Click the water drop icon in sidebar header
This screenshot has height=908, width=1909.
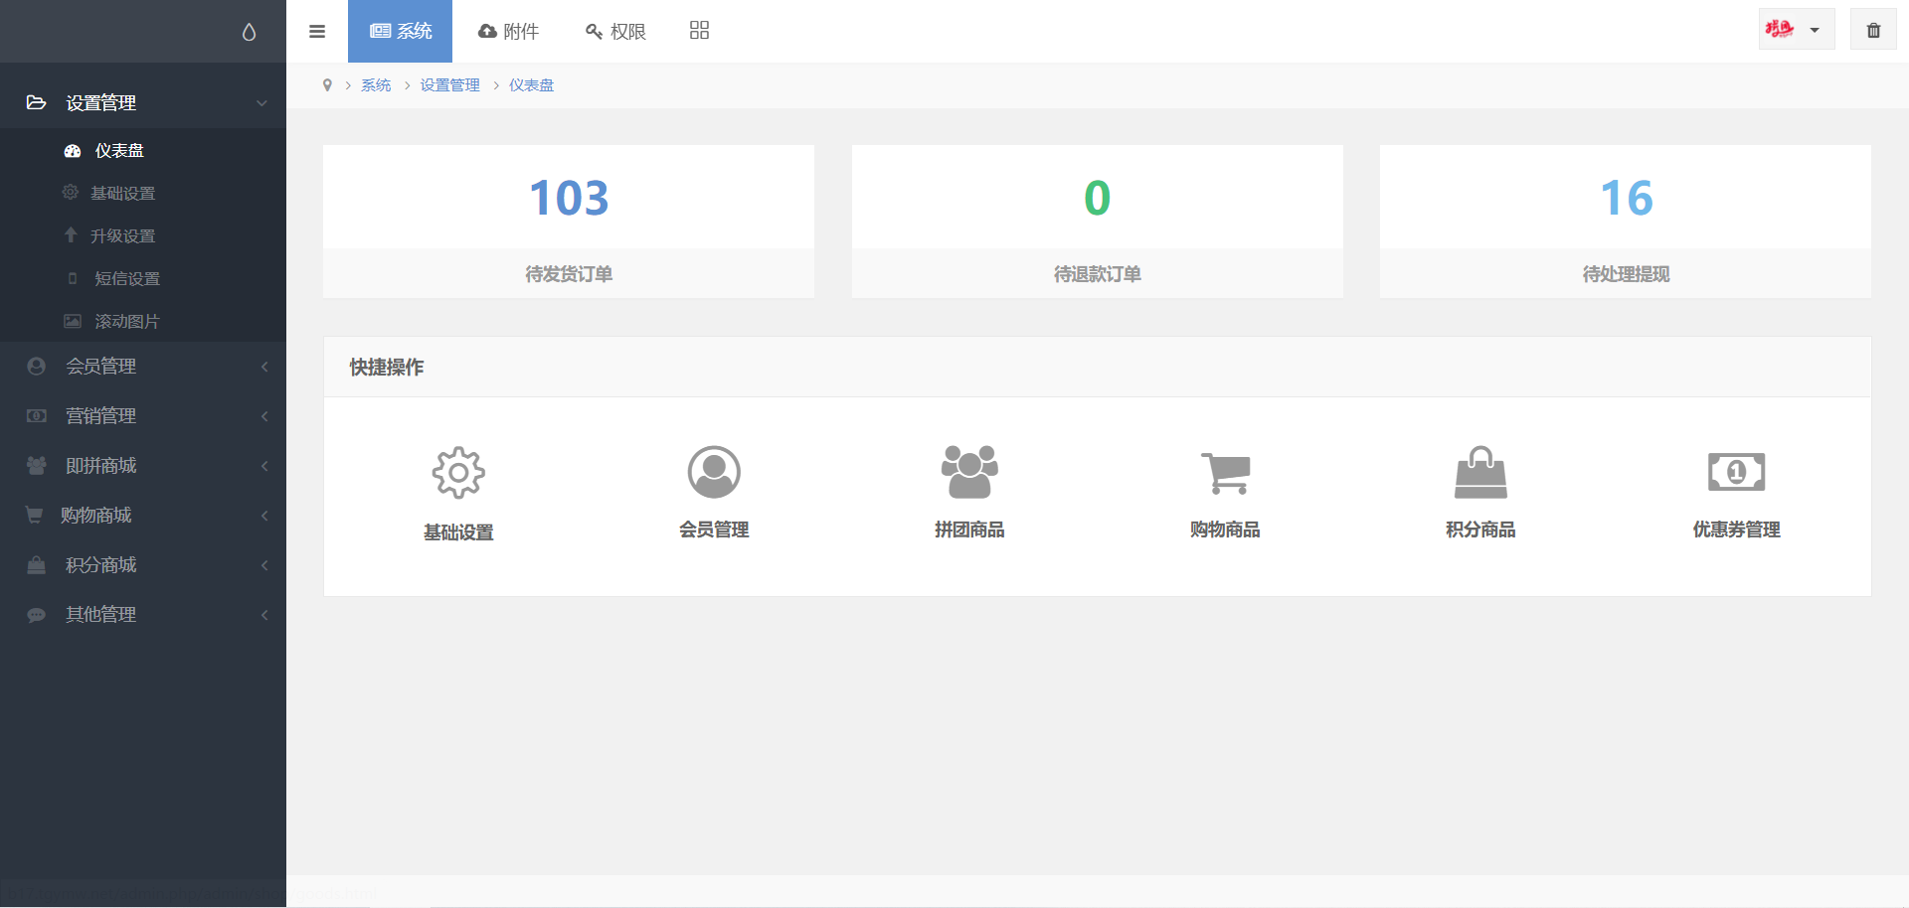point(249,32)
